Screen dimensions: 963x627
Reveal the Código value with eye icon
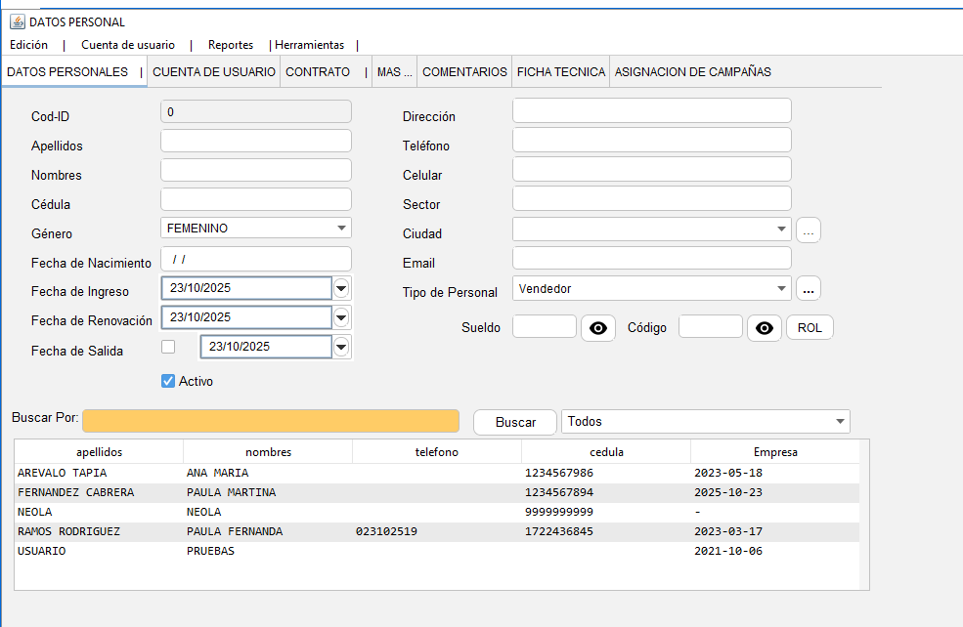click(x=764, y=328)
